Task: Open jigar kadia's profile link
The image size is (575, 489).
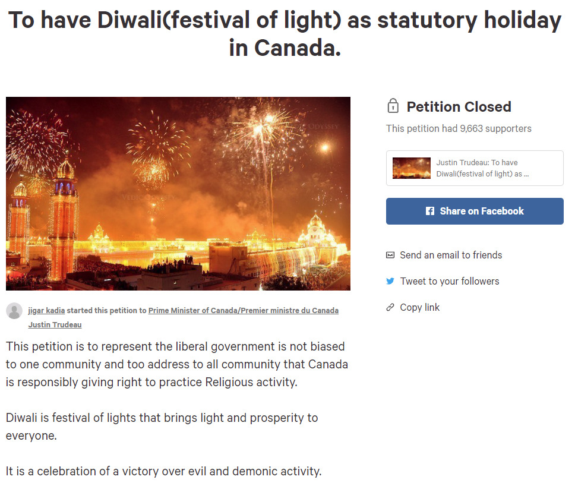Action: pyautogui.click(x=46, y=311)
